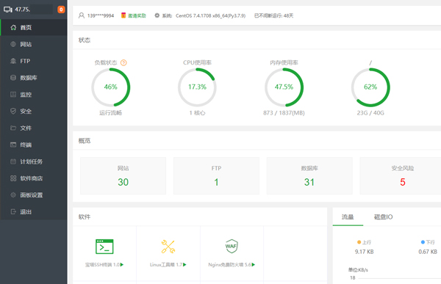Open the 安全 security menu item

pos(34,112)
